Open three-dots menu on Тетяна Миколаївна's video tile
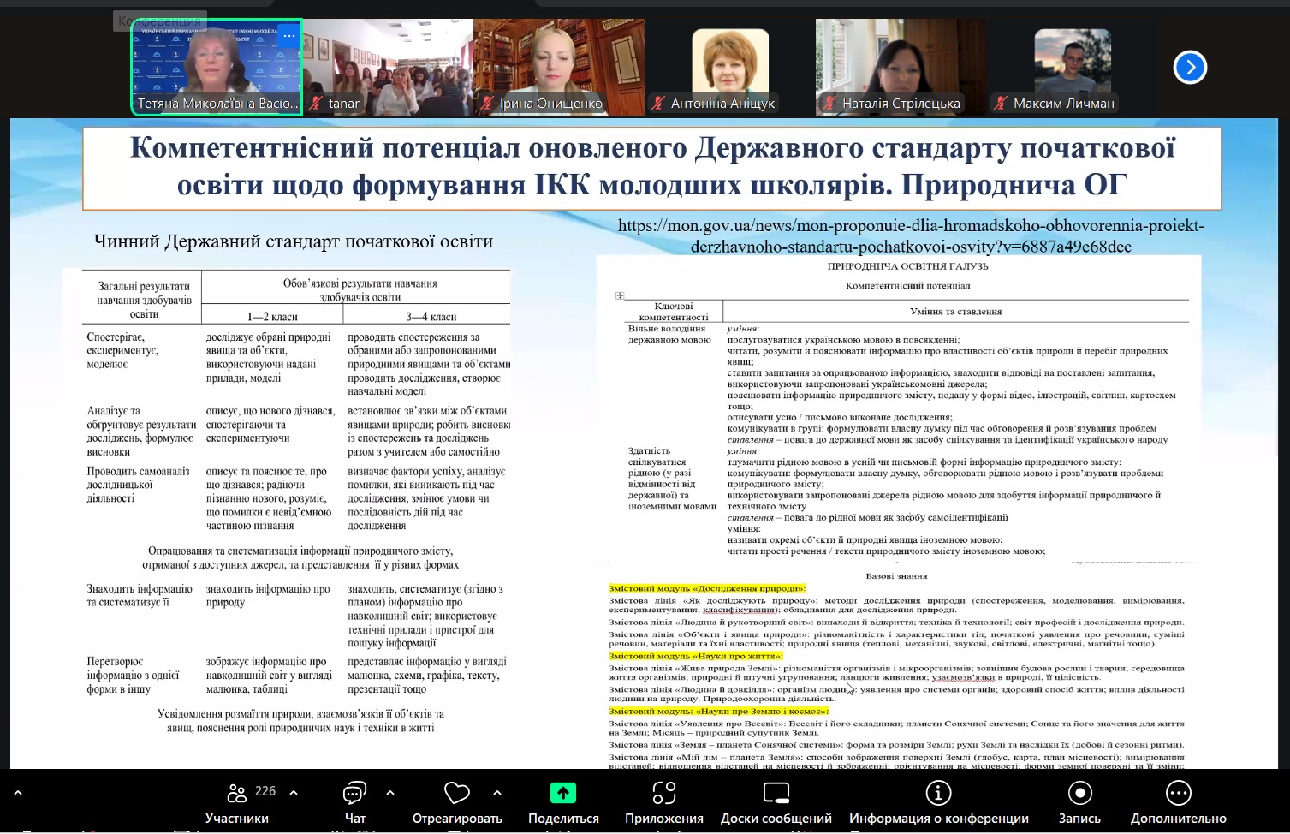The width and height of the screenshot is (1290, 834). point(288,36)
